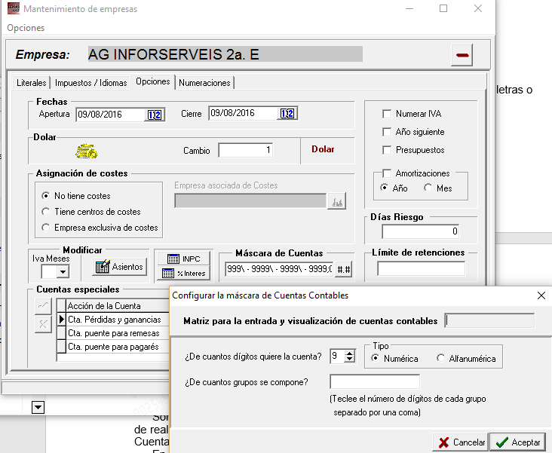Click the Cierre date field

243,113
